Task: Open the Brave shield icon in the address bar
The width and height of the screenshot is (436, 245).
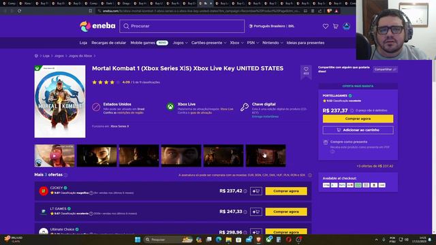Action: 329,11
